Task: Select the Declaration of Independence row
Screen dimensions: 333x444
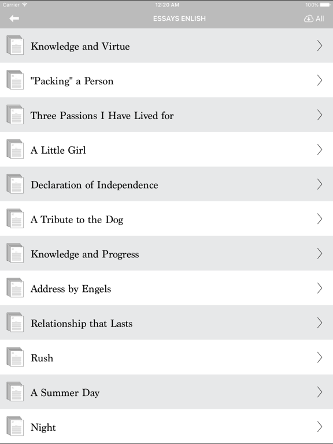Action: click(x=166, y=184)
